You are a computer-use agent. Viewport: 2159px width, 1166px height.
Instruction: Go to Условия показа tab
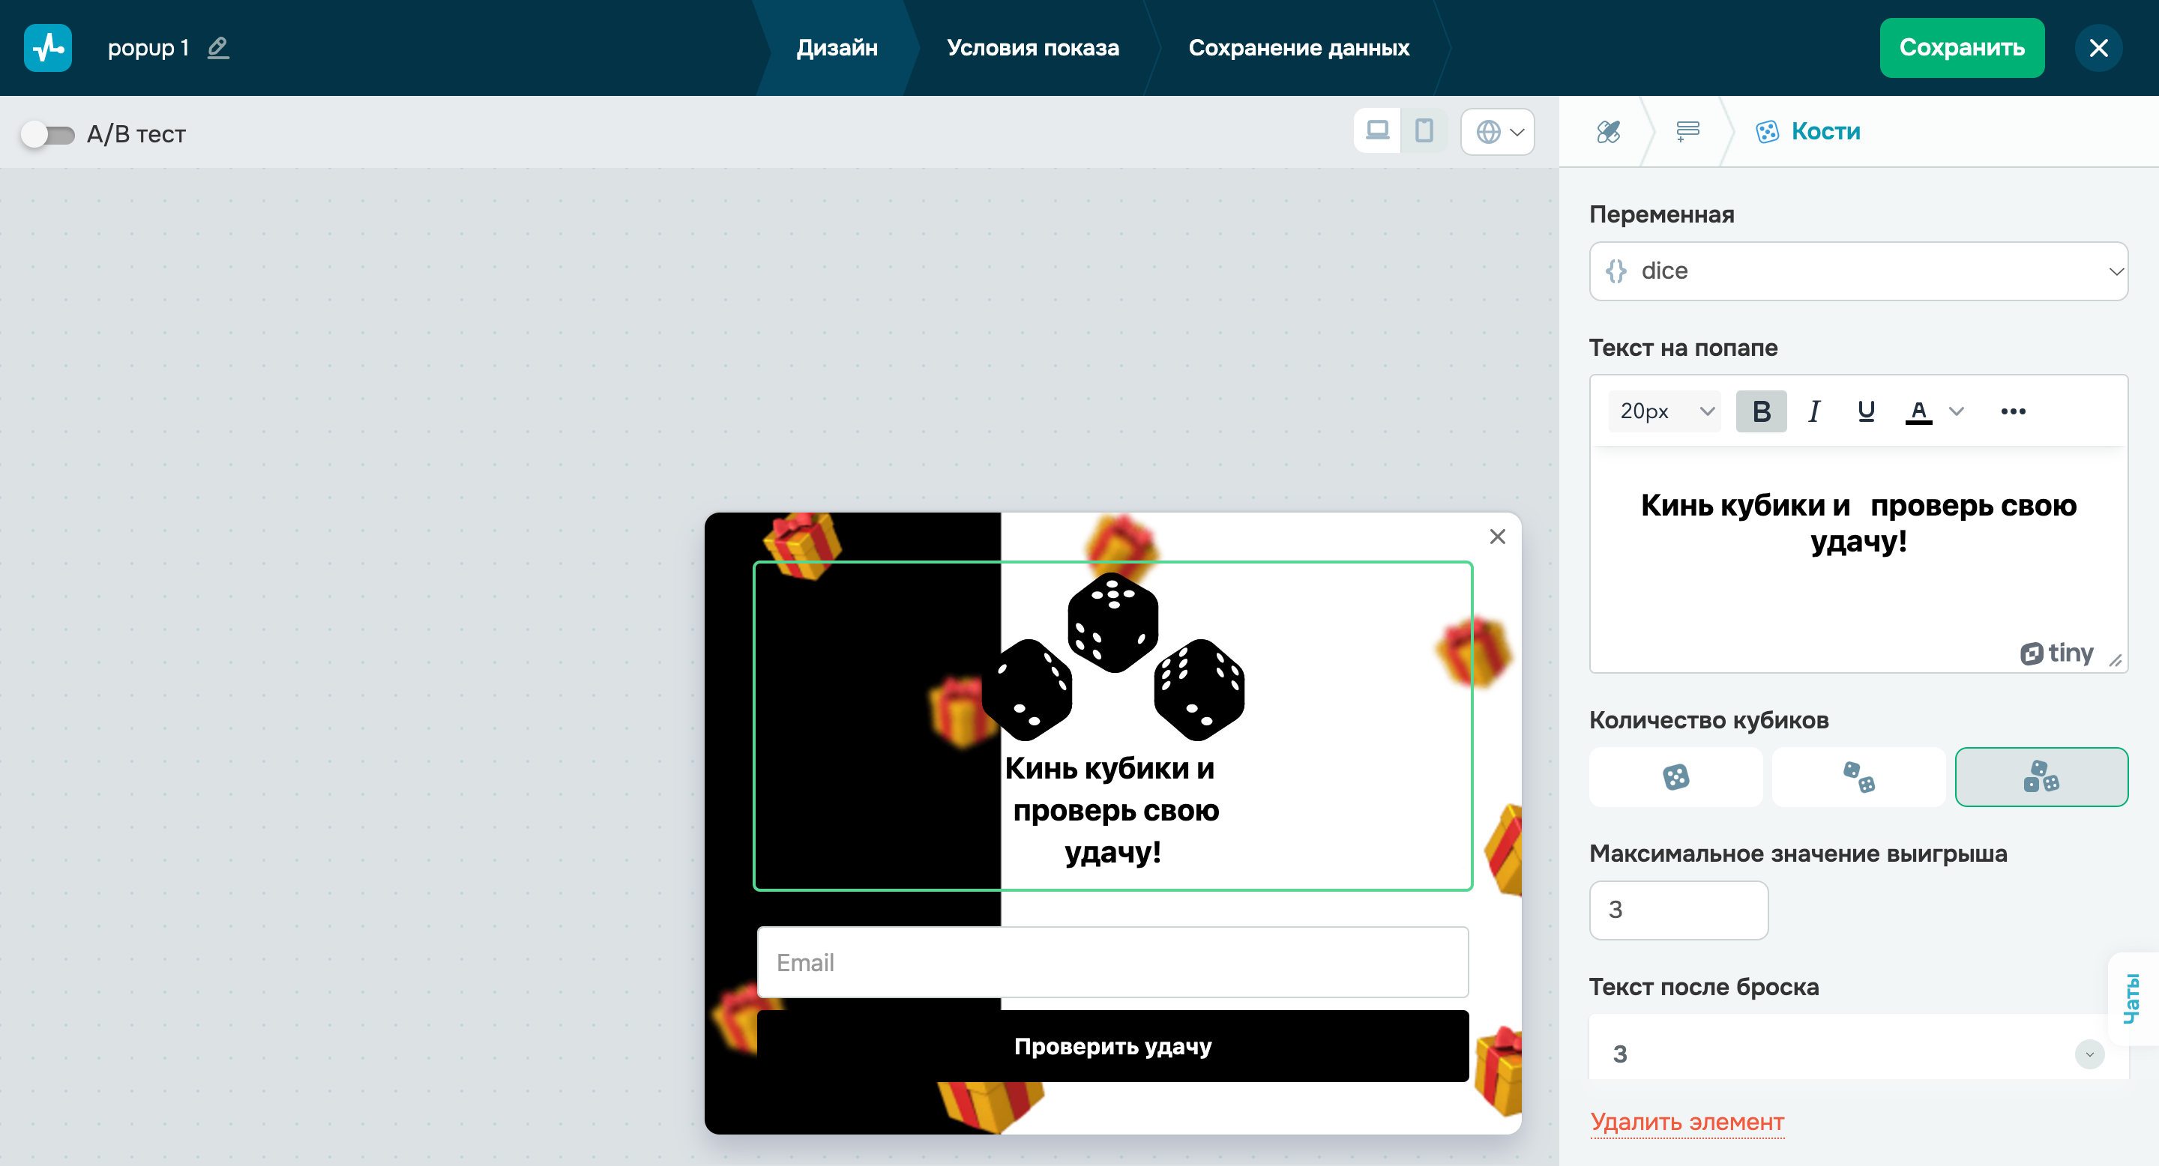point(1032,48)
